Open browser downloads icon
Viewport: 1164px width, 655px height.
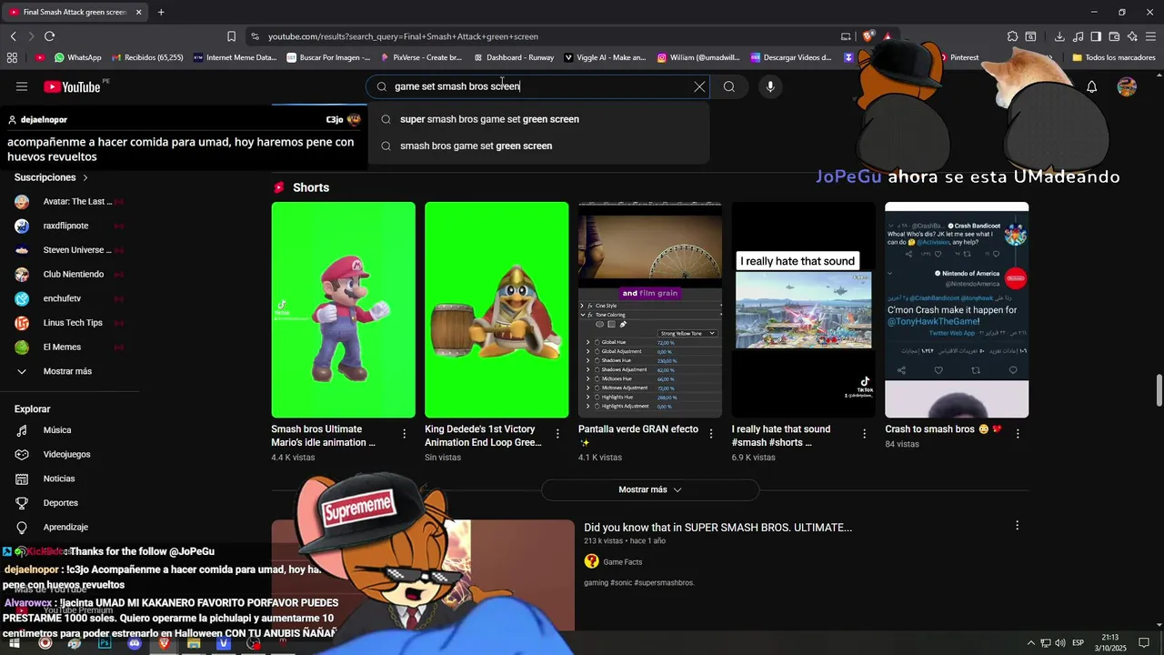(x=1059, y=36)
